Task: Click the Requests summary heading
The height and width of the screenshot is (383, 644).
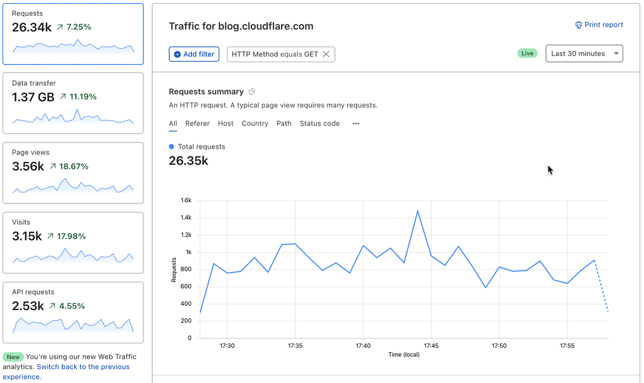Action: point(206,92)
